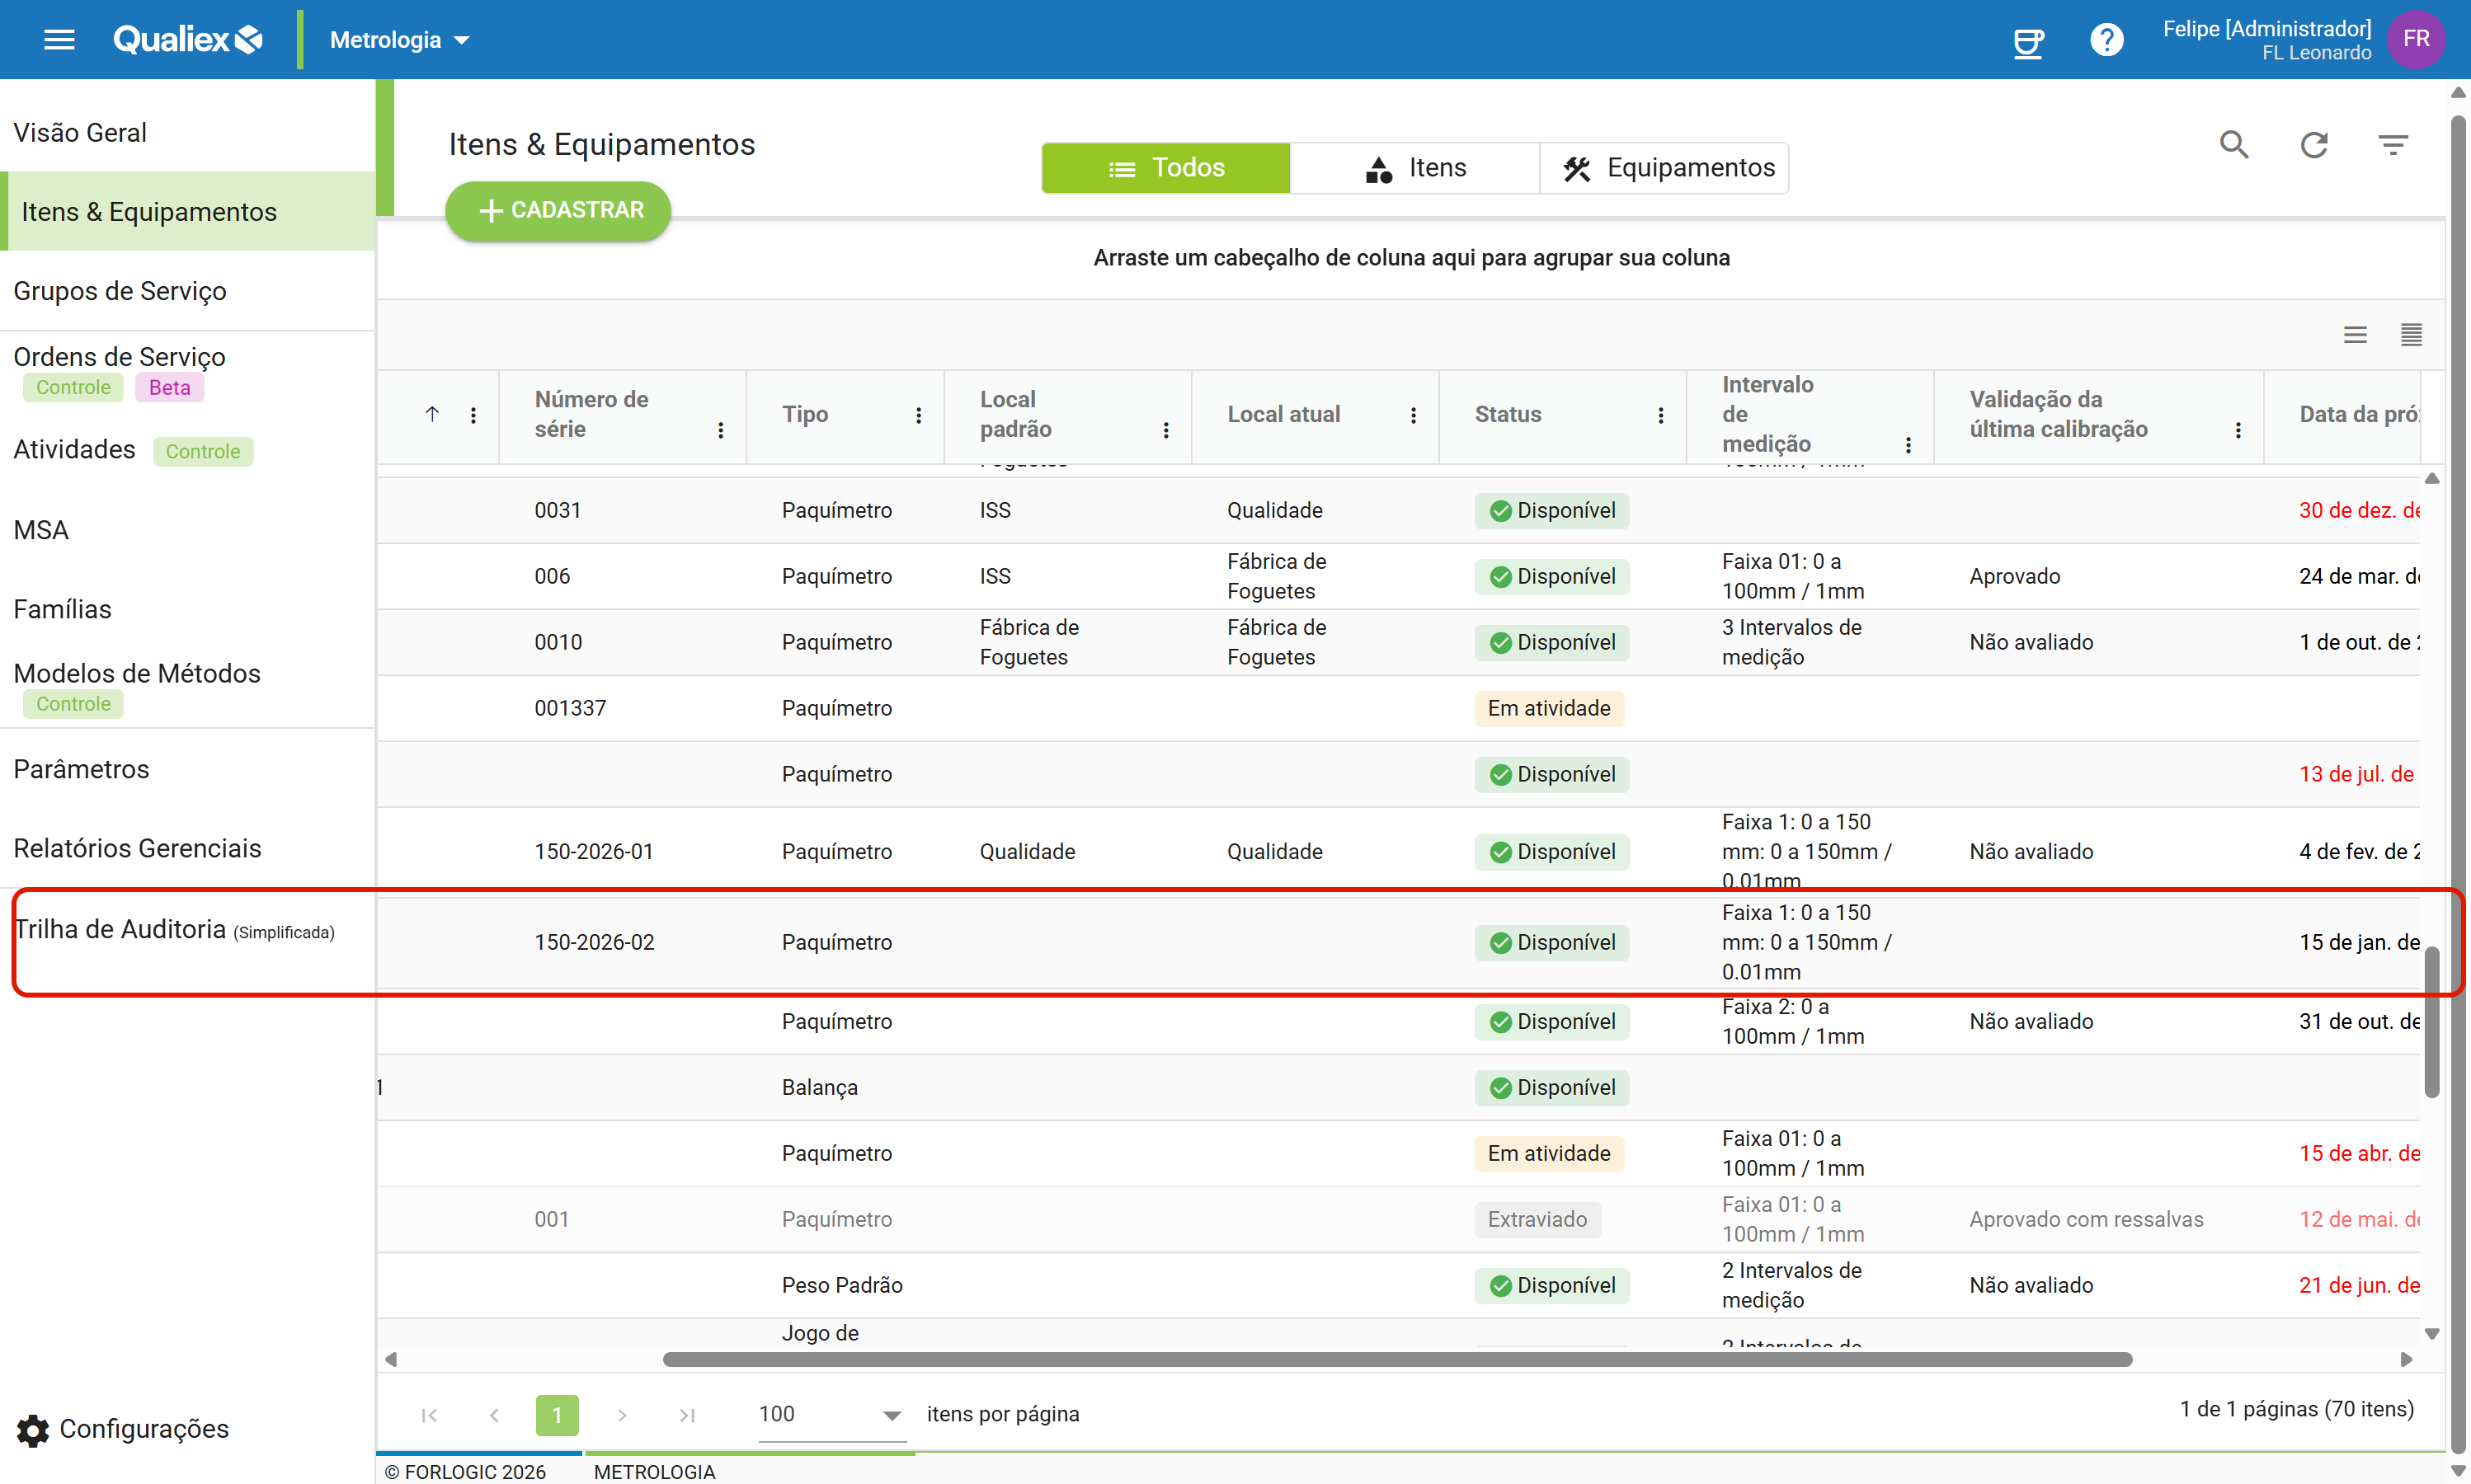Go to last page arrow
Image resolution: width=2471 pixels, height=1484 pixels.
[x=686, y=1415]
